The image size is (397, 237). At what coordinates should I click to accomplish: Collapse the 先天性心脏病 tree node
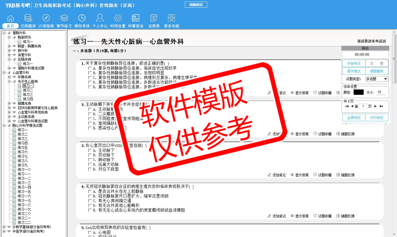pos(9,81)
